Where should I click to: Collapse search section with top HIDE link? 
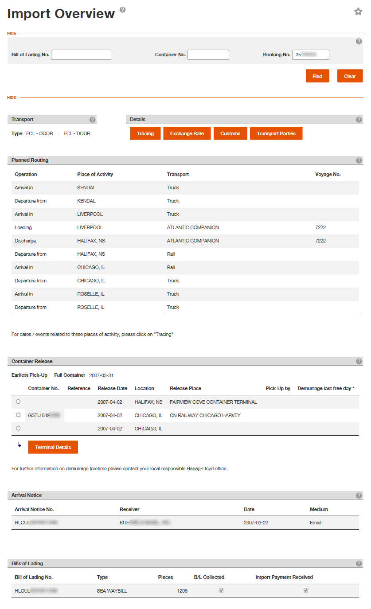click(x=12, y=33)
